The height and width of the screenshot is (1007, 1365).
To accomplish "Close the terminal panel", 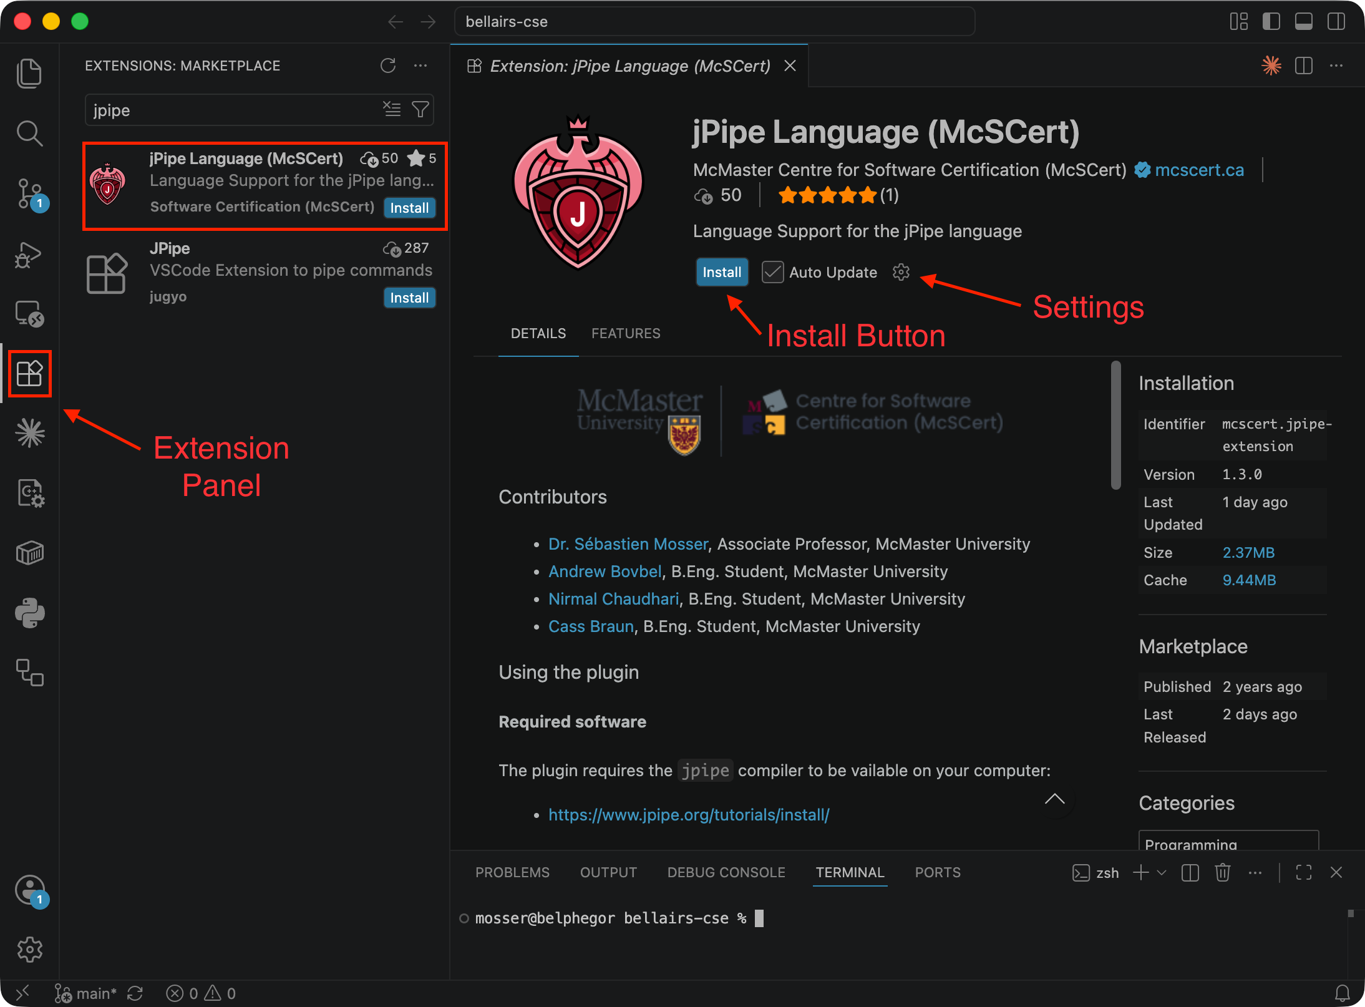I will click(x=1336, y=872).
